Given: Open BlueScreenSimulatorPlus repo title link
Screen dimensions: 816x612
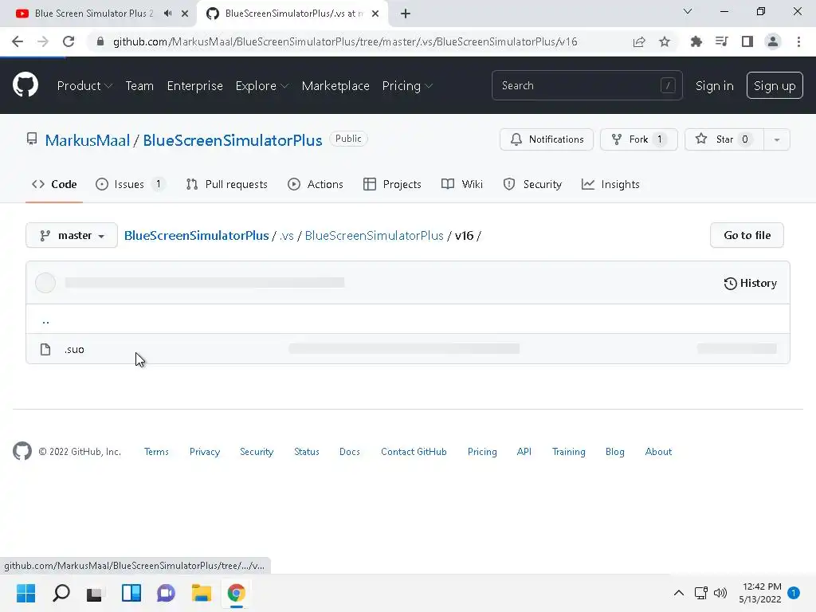Looking at the screenshot, I should pos(233,140).
